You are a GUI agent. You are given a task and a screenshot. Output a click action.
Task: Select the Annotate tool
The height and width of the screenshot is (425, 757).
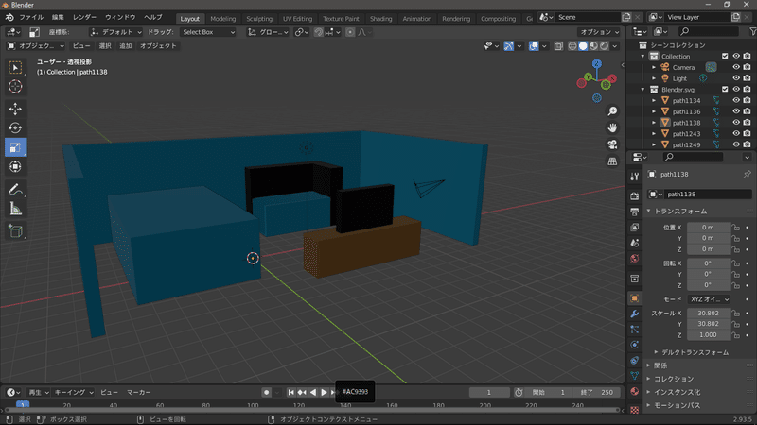tap(15, 190)
